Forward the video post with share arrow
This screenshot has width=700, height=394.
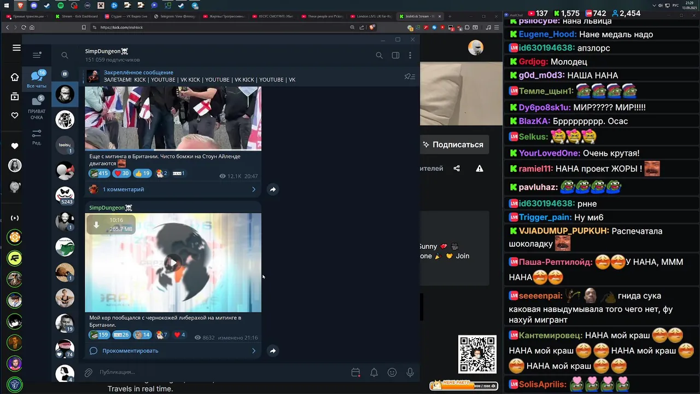coord(272,351)
